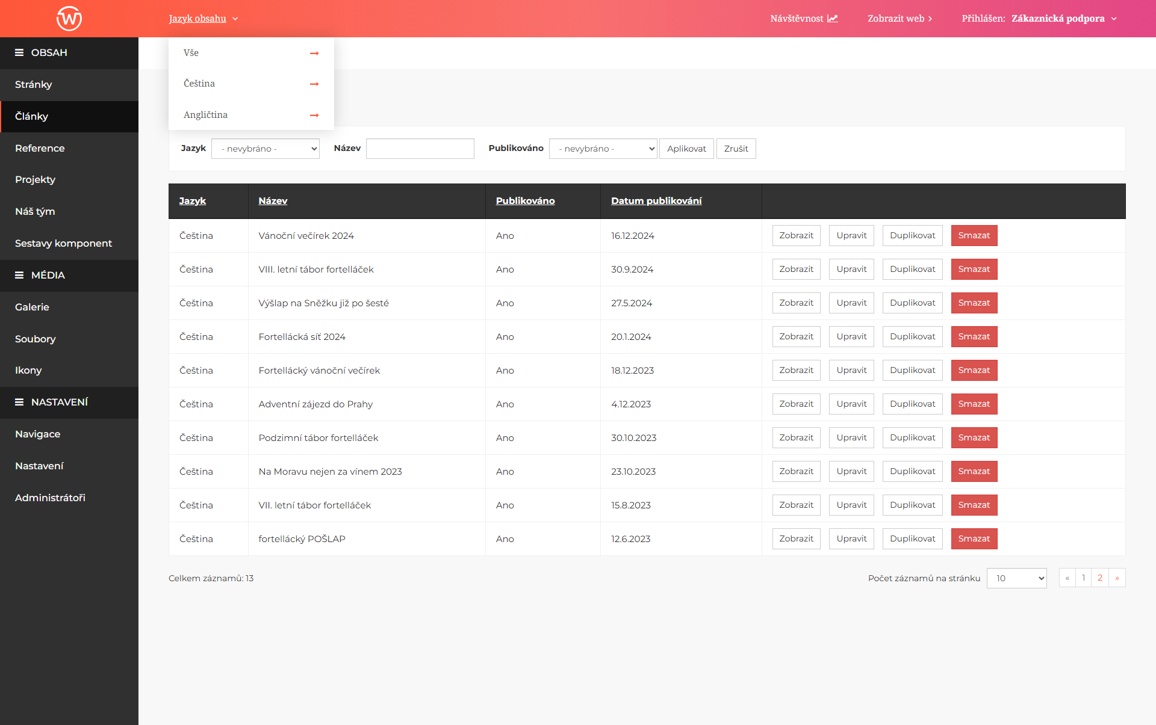
Task: Click the arrow beside Angličtina
Action: coord(314,116)
